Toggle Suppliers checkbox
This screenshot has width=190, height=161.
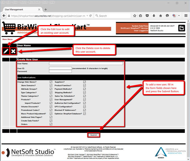(x=85, y=82)
